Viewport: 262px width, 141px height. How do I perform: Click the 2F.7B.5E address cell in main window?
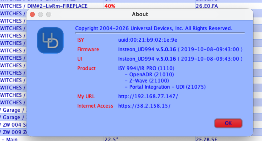[206, 139]
